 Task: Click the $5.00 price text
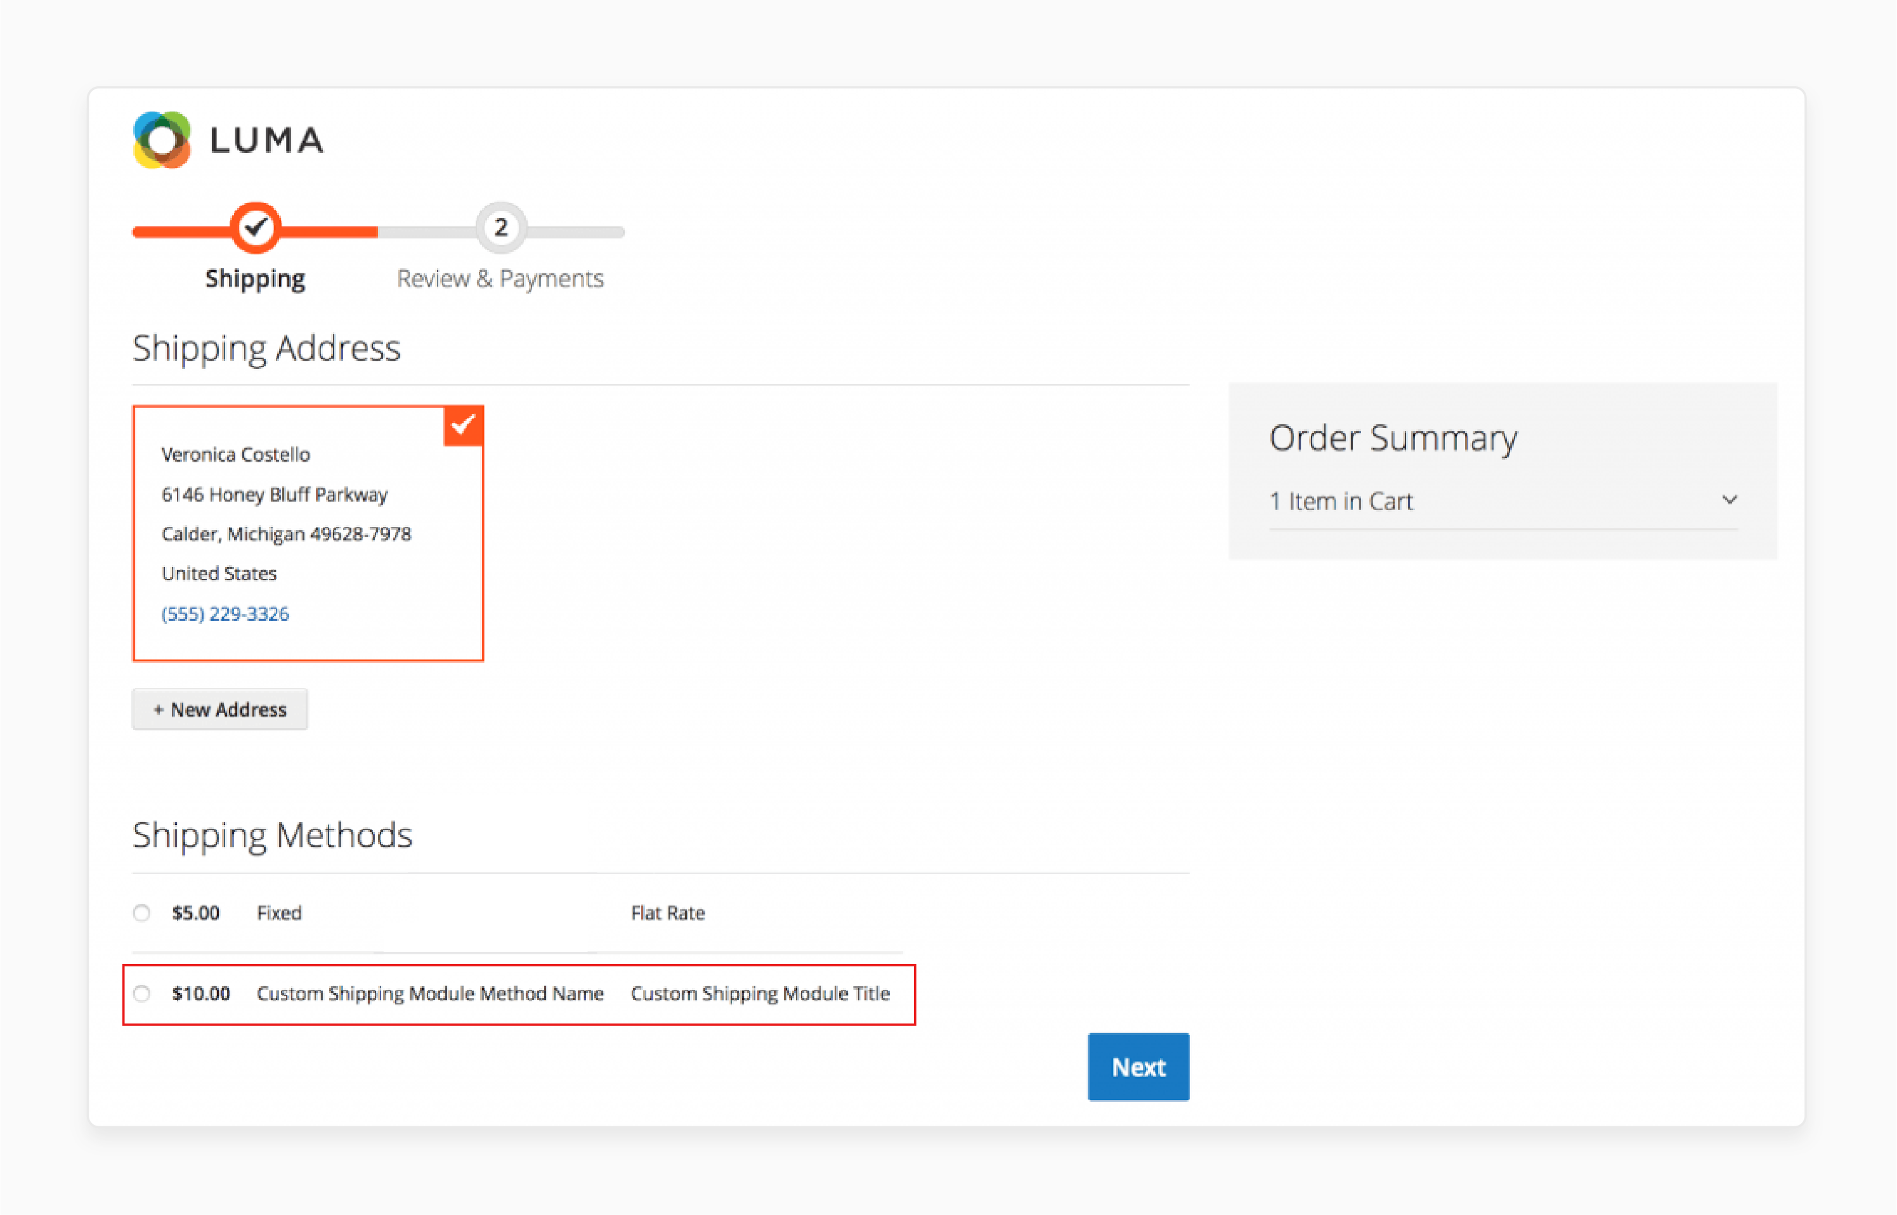(196, 913)
